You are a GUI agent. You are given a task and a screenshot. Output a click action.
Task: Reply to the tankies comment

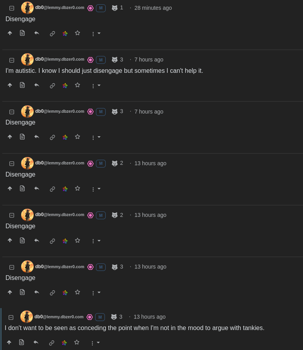[x=36, y=342]
